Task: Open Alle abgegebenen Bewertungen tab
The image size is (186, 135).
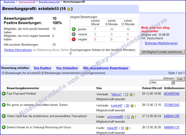Action: pos(106,68)
